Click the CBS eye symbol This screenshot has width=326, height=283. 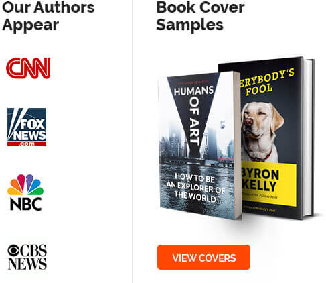[x=14, y=251]
